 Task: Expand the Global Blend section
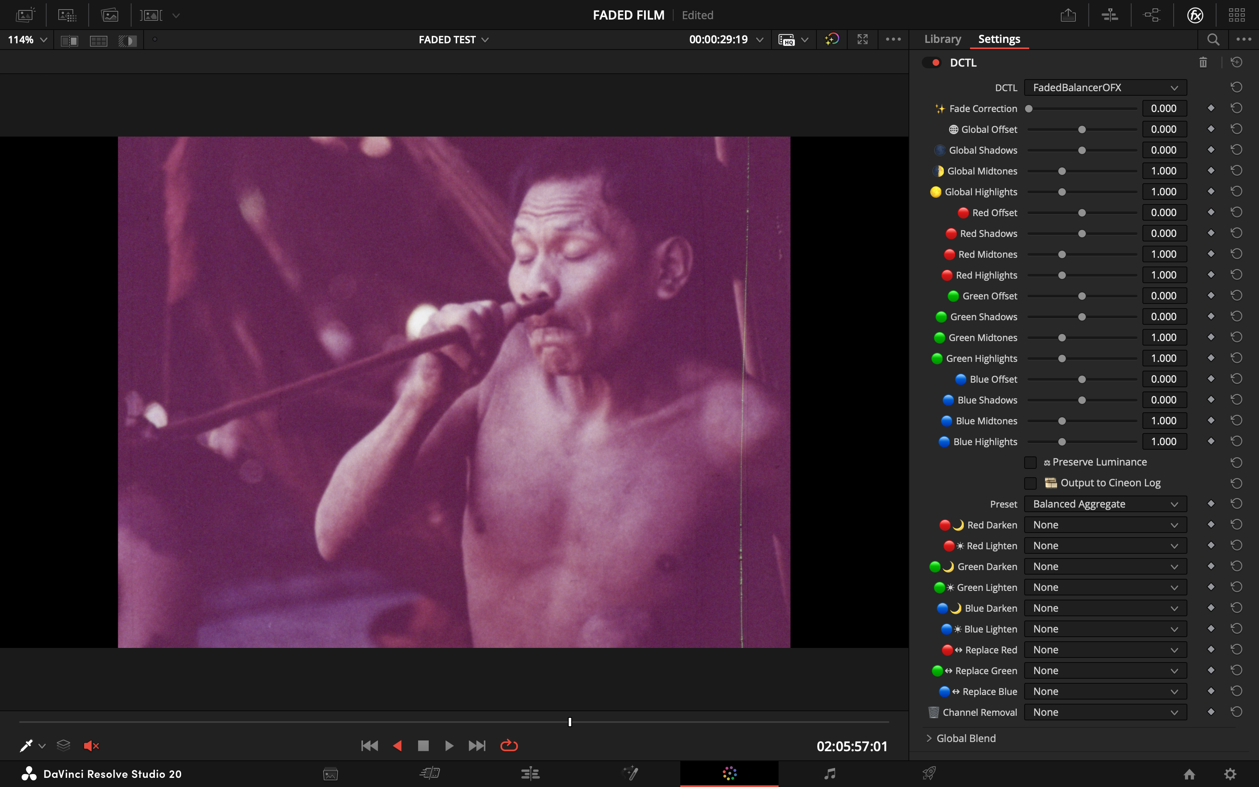[929, 738]
